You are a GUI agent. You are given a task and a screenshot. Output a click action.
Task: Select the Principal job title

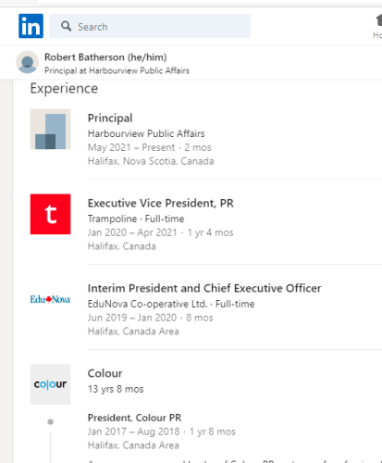point(110,118)
